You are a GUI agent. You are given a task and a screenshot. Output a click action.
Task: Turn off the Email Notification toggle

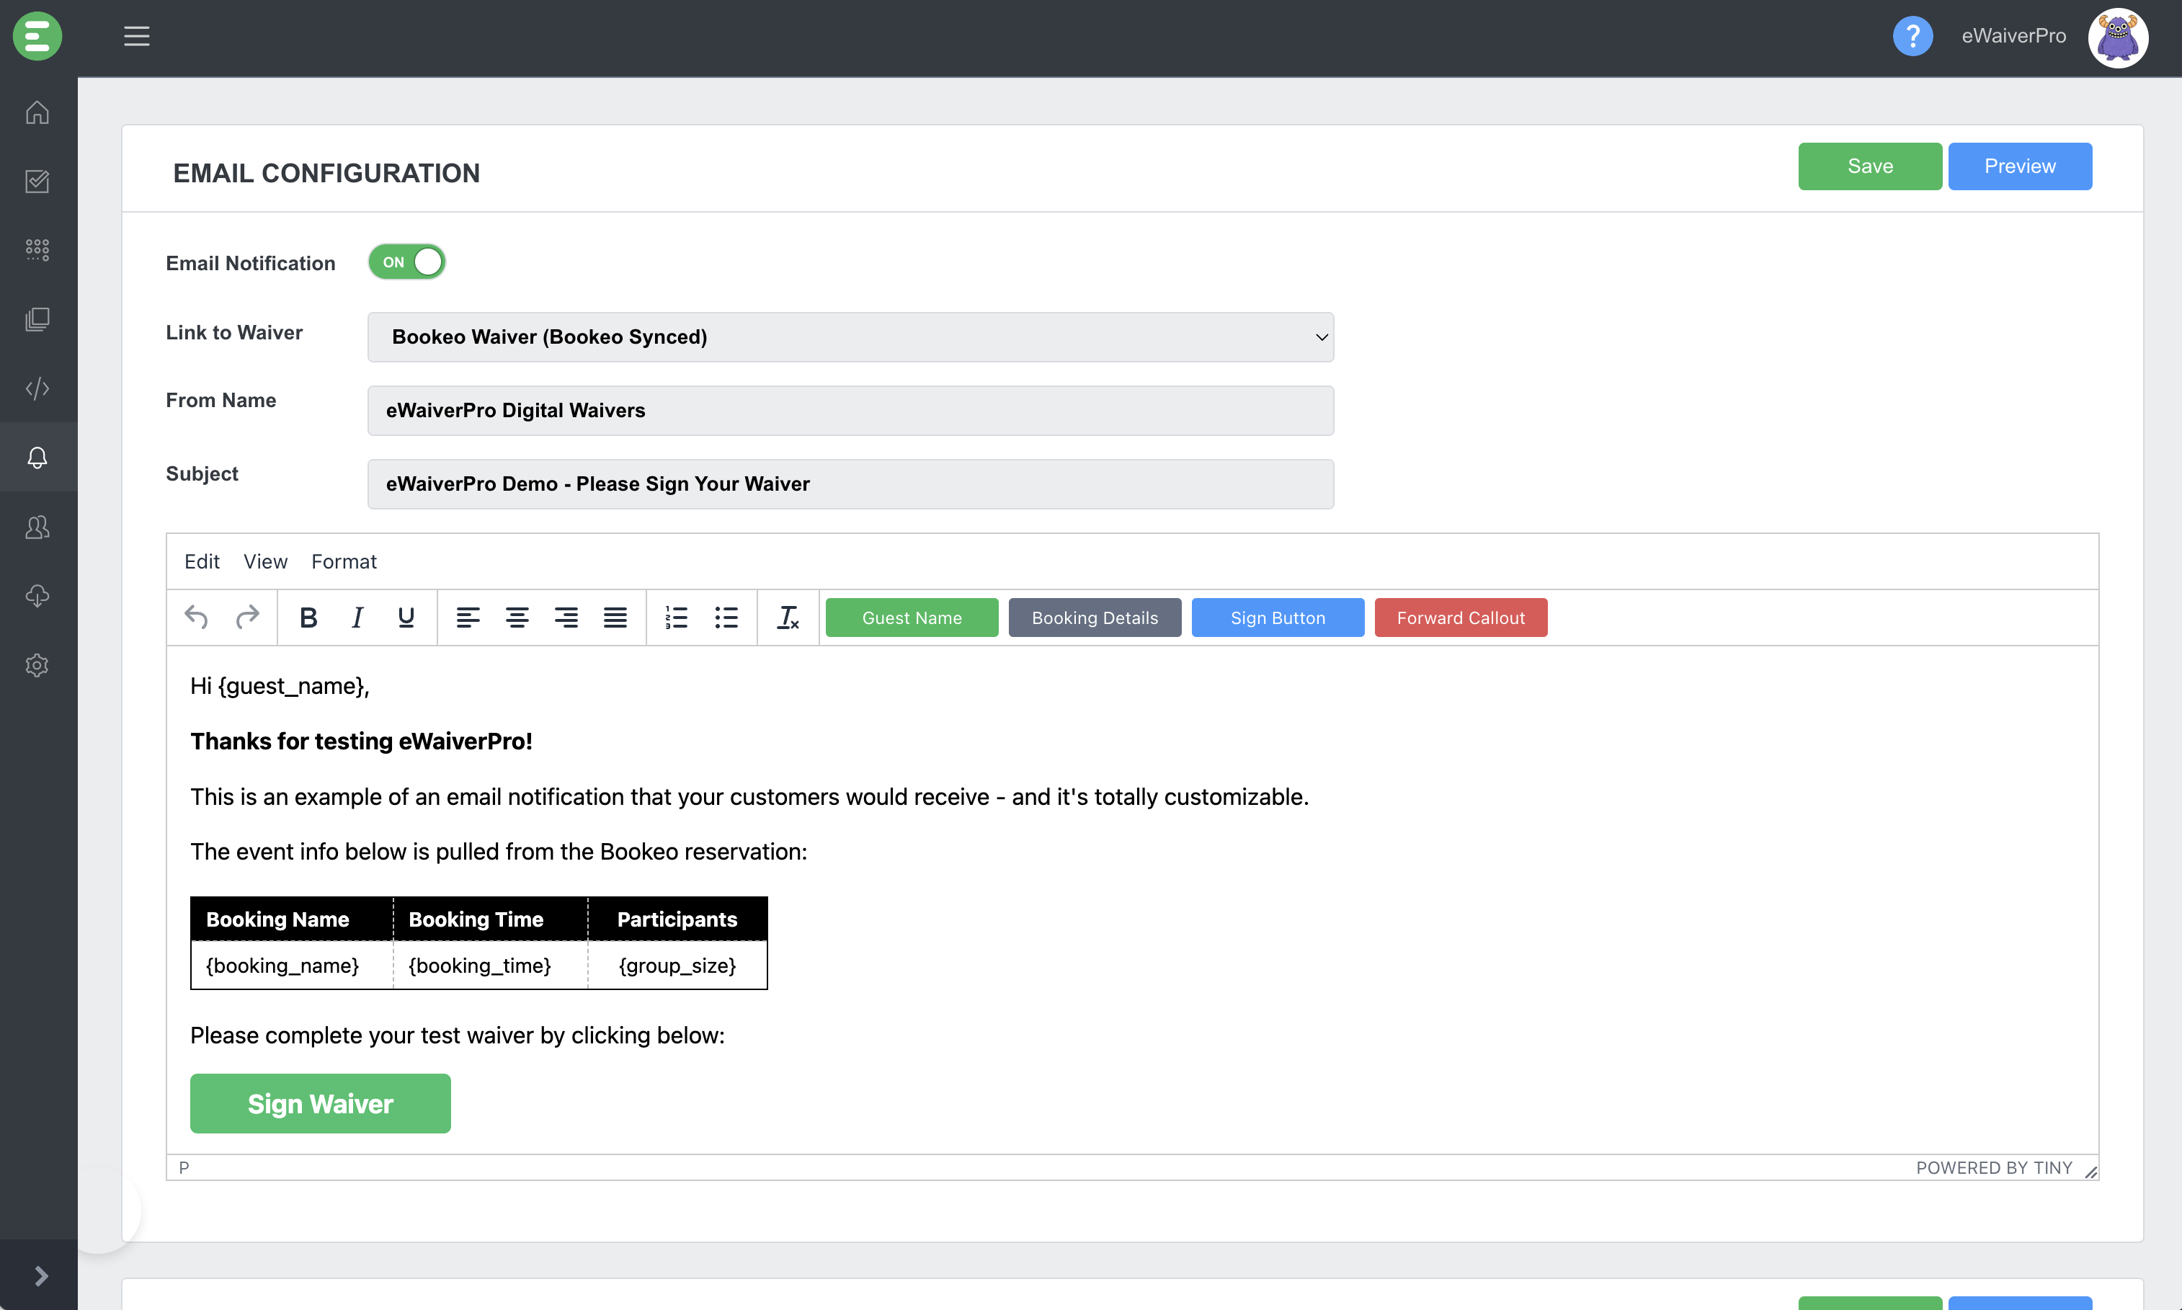(407, 262)
